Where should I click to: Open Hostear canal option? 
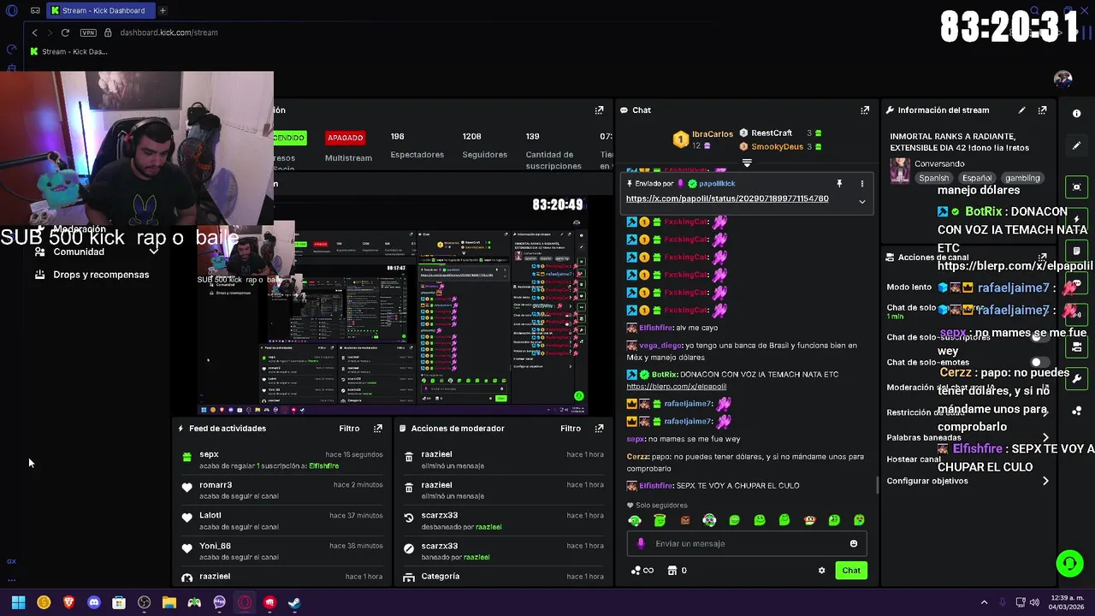(x=914, y=459)
